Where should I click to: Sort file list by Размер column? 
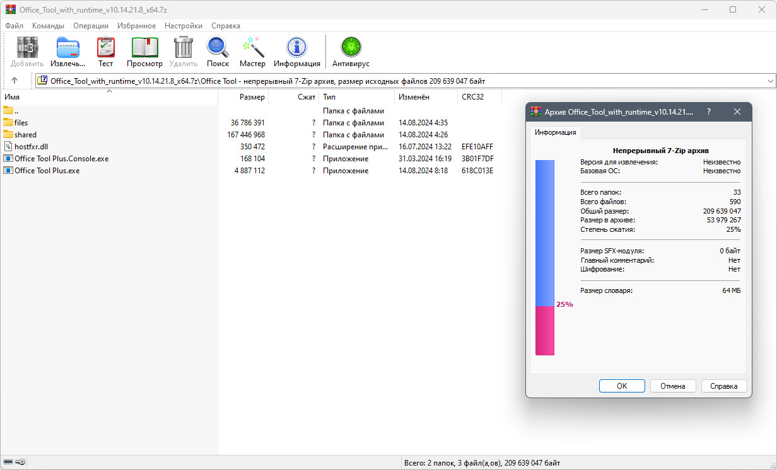(x=252, y=97)
